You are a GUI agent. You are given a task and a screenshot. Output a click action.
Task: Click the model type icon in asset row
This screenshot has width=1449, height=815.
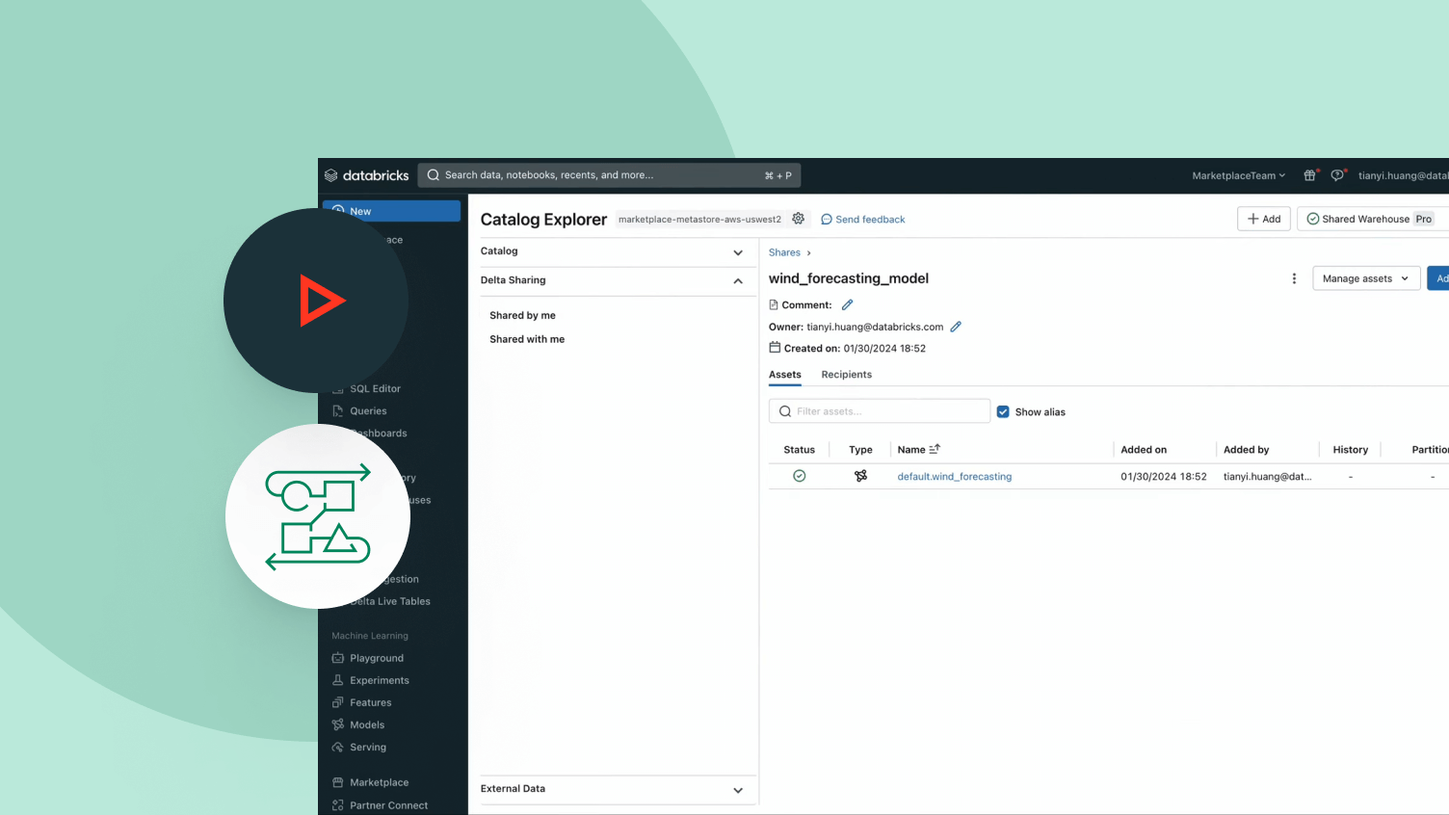coord(860,476)
